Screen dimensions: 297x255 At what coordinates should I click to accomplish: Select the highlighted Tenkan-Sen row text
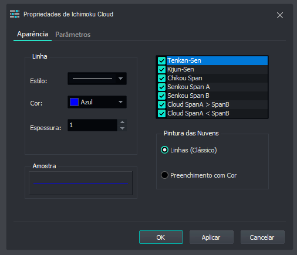click(184, 60)
